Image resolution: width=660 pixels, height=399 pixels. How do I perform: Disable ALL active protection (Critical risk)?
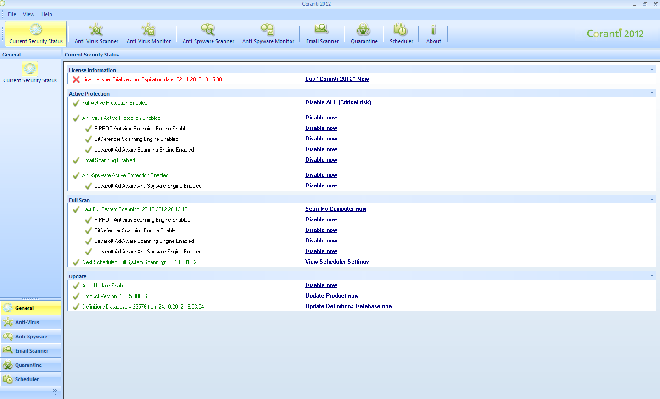point(338,102)
